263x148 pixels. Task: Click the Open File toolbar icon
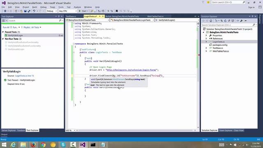(x=21, y=11)
